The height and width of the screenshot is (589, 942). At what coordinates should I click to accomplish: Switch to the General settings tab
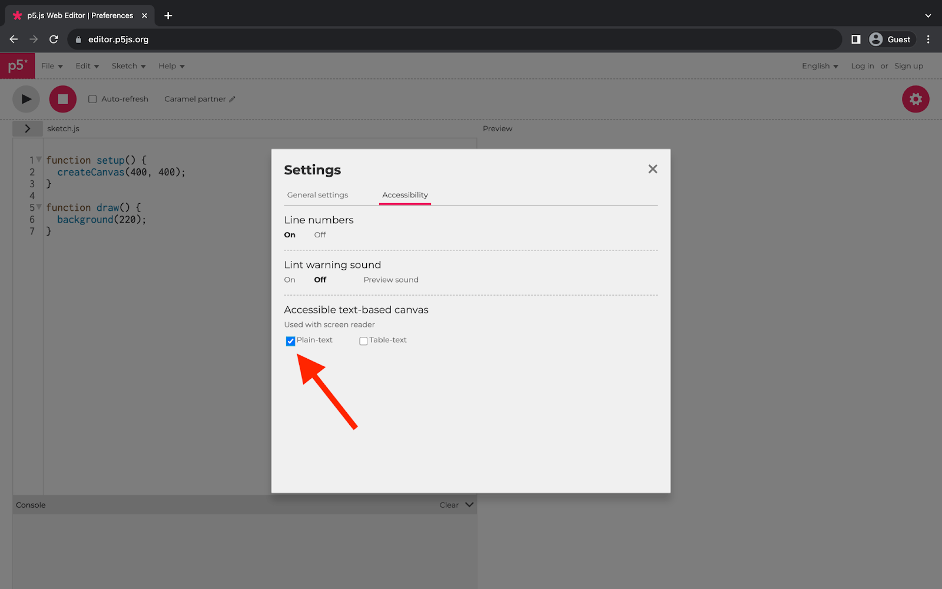point(317,194)
